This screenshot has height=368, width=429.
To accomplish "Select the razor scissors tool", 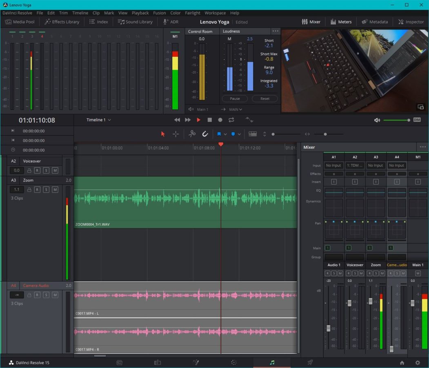I will [192, 134].
